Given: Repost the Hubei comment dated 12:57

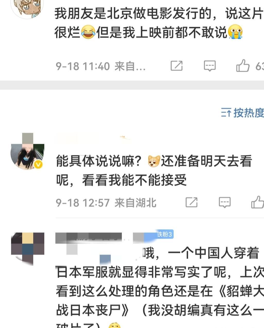Looking at the screenshot, I should point(192,202).
